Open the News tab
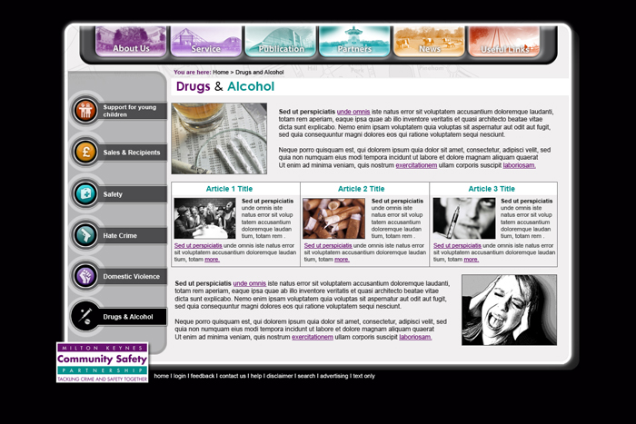This screenshot has height=424, width=636. 429,42
